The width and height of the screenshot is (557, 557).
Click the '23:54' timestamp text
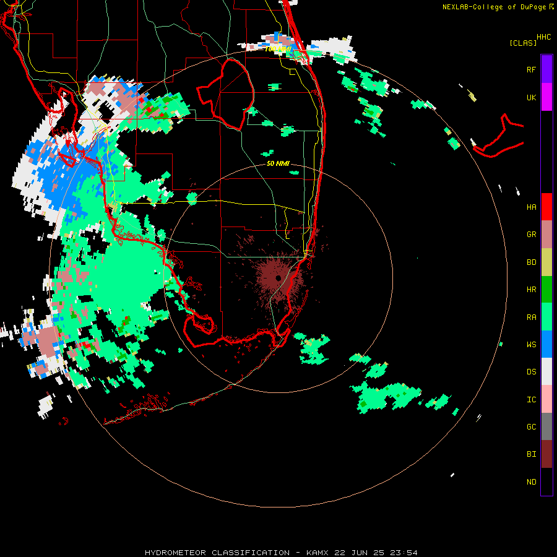pyautogui.click(x=404, y=553)
